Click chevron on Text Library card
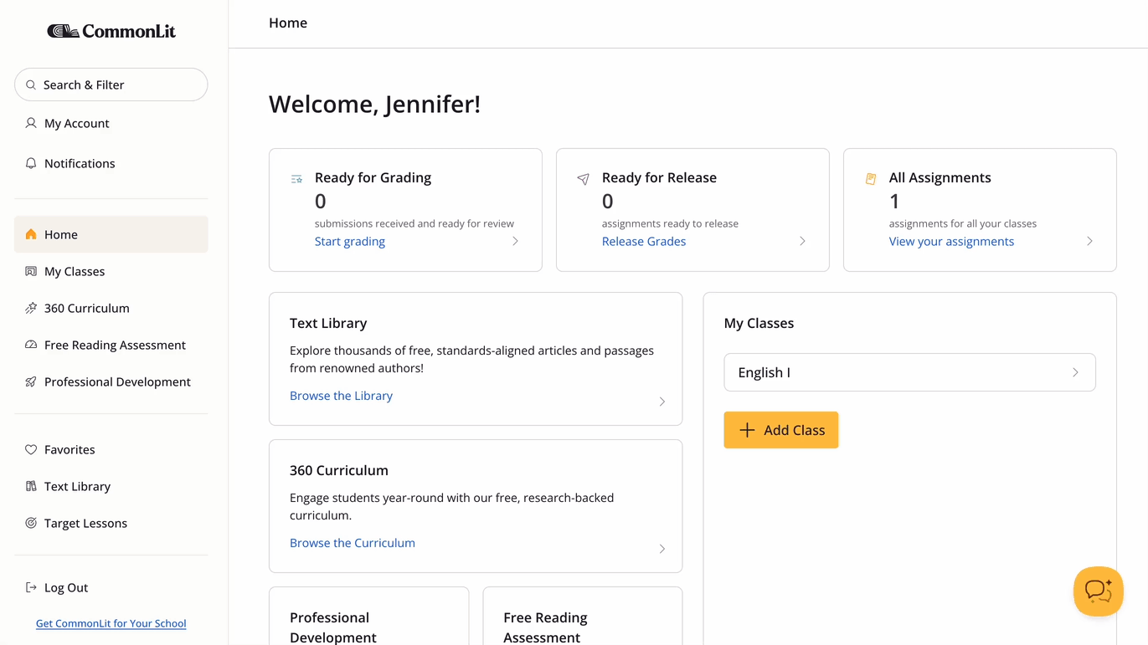 662,402
